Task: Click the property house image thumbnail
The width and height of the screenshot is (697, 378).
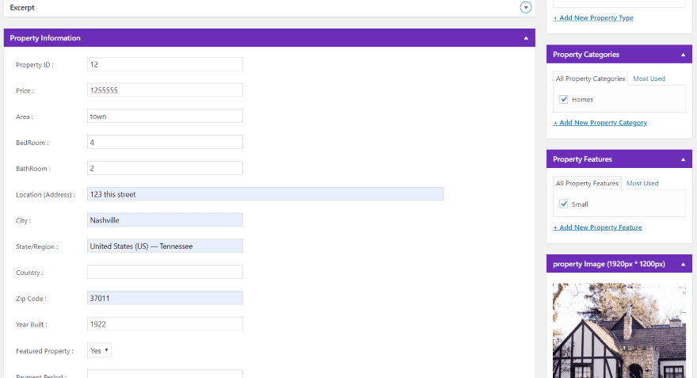Action: [x=619, y=330]
